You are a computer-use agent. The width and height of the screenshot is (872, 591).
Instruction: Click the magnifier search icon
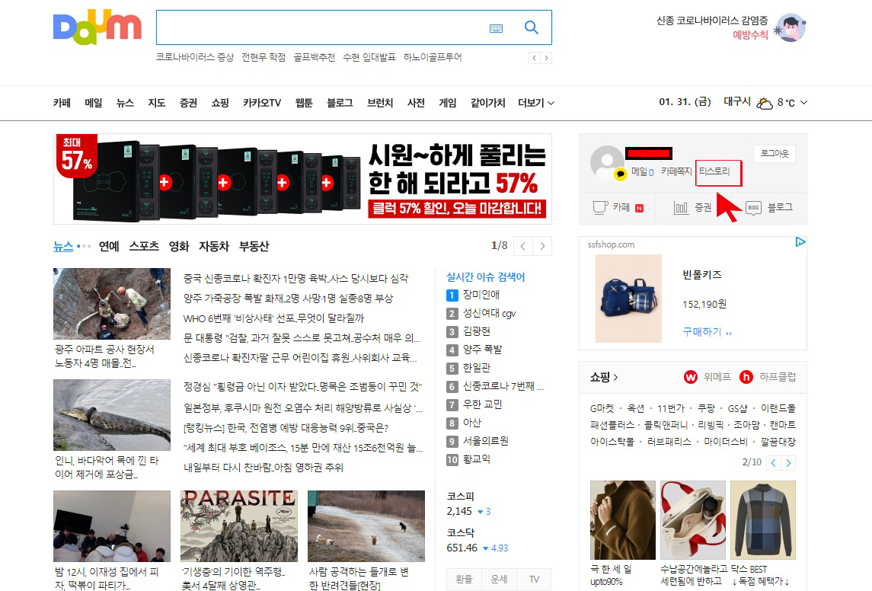(x=531, y=27)
